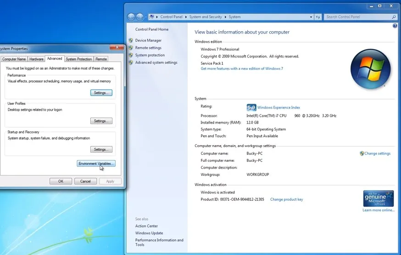Viewport: 401px width, 255px height.
Task: Click the 5.9 Windows Experience rating badge
Action: click(x=251, y=108)
